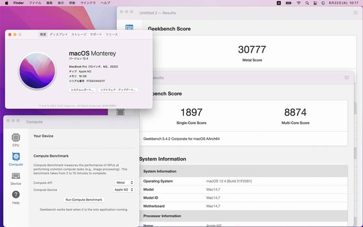Click the date and time in menu bar
The image size is (363, 227).
(343, 3)
